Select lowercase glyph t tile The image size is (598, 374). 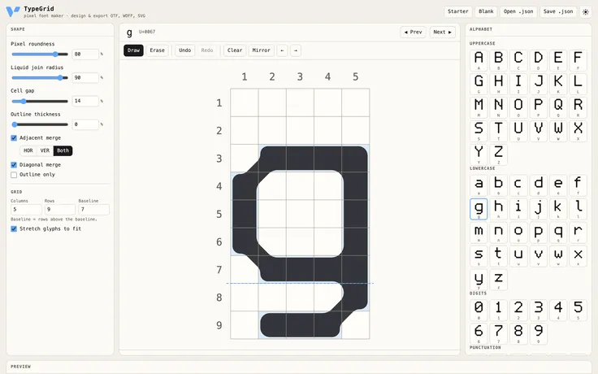click(x=498, y=255)
